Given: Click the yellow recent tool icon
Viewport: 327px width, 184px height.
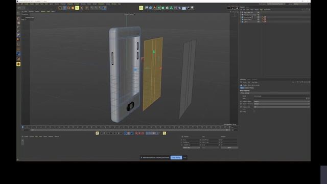Looking at the screenshot, I should (77, 8).
